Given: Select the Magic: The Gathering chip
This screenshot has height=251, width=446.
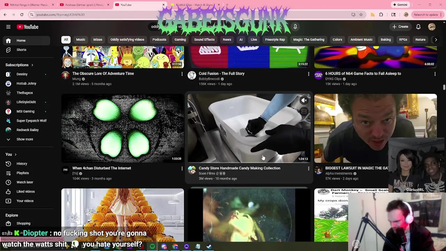Looking at the screenshot, I should coord(309,40).
